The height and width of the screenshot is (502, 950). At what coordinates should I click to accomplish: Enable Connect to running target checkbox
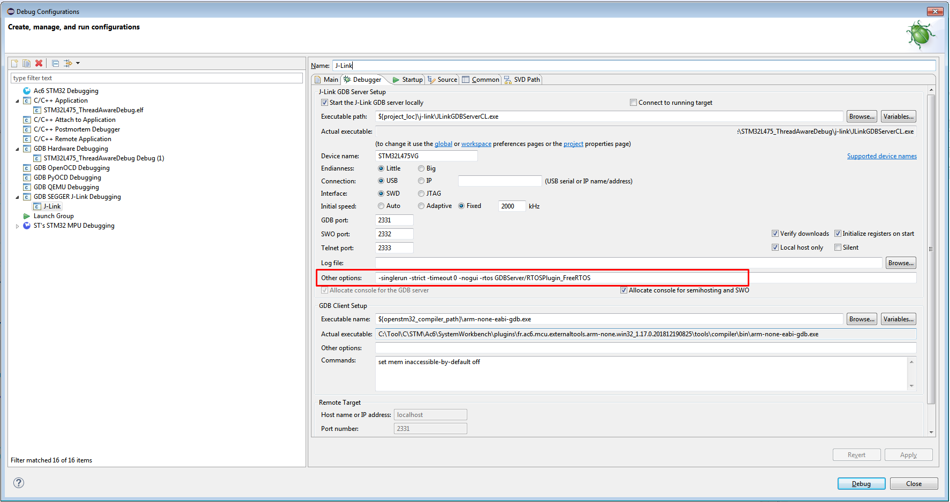(x=633, y=103)
